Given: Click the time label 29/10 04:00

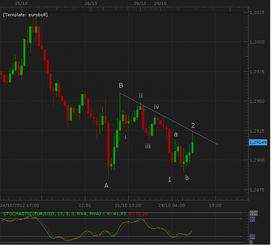Looking at the screenshot, I should click(171, 205).
